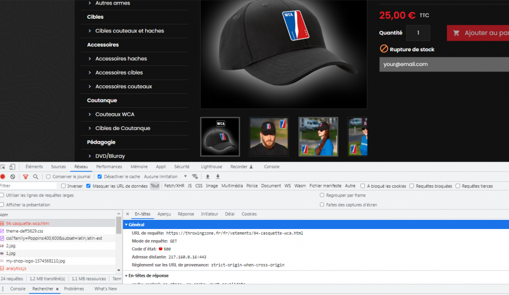Open the Pédagogie category link

coord(101,142)
